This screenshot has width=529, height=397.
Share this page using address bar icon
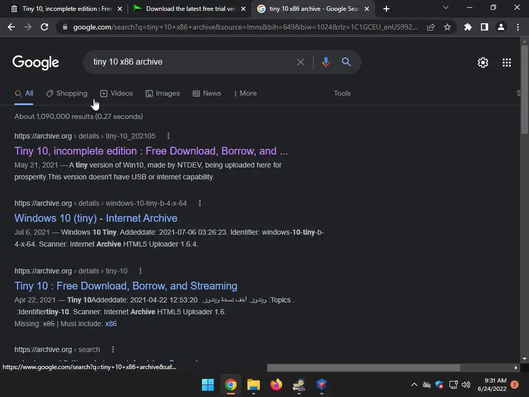[x=431, y=27]
